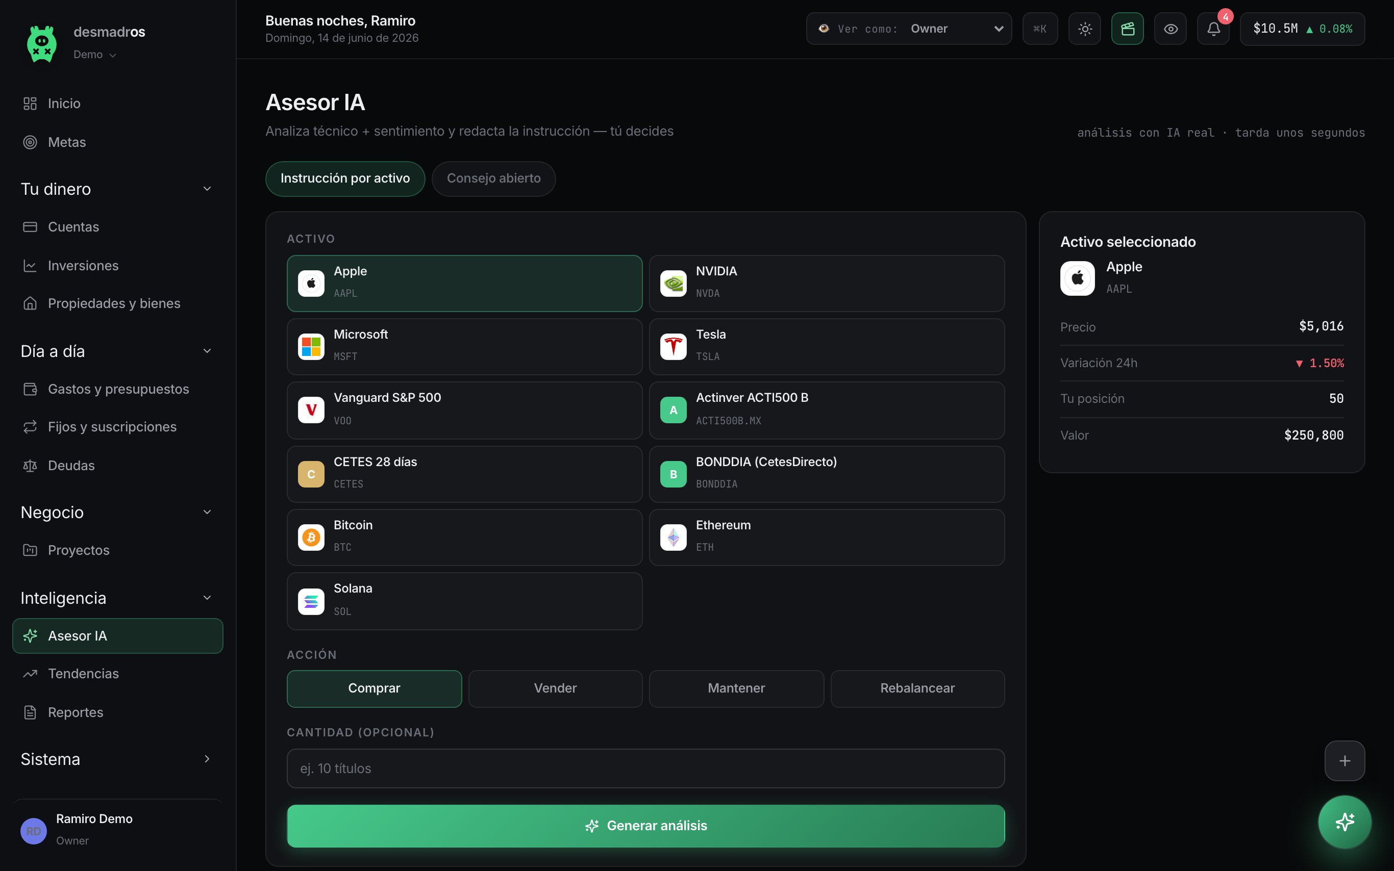Open the floating AI sparkle assistant button

1345,822
